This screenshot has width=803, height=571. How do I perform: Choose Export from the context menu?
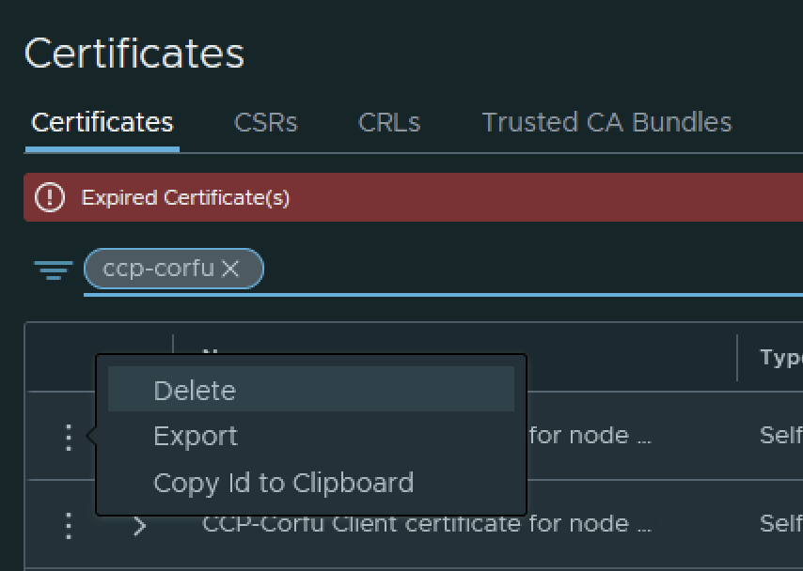coord(311,436)
